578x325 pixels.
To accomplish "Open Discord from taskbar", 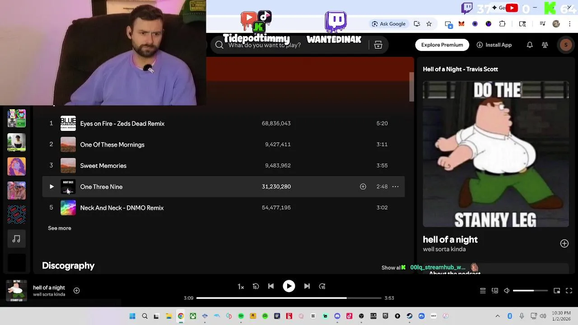I will 337,316.
